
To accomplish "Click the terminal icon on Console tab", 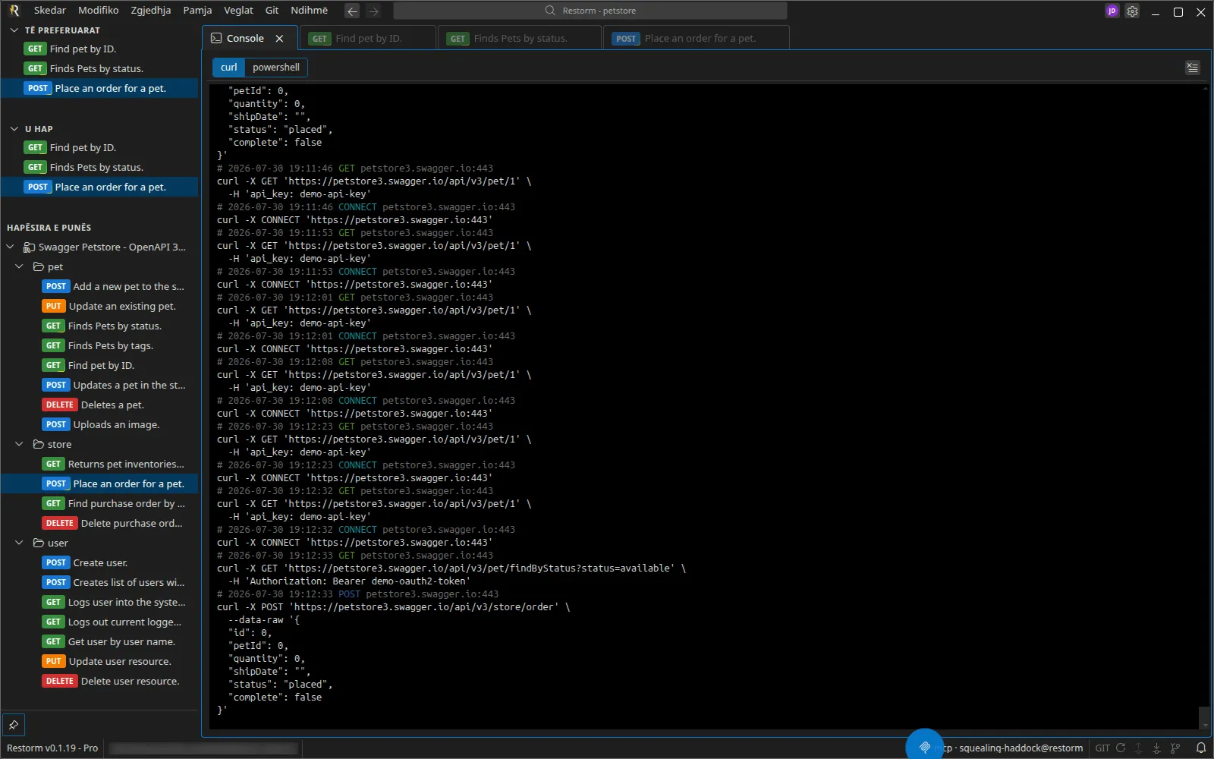I will point(216,38).
